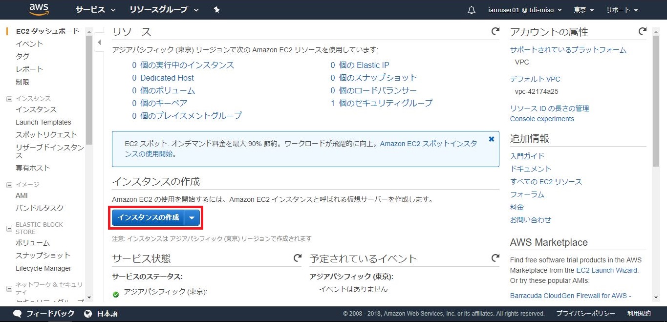This screenshot has height=322, width=667.
Task: Open the notifications bell icon
Action: click(x=471, y=10)
